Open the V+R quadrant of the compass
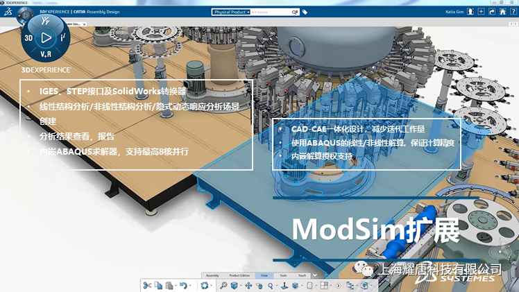The image size is (519, 292). [x=46, y=54]
